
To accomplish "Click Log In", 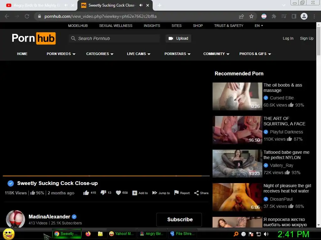I will [x=288, y=38].
